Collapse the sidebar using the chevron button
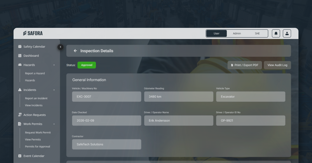The height and width of the screenshot is (163, 312). 60,47
